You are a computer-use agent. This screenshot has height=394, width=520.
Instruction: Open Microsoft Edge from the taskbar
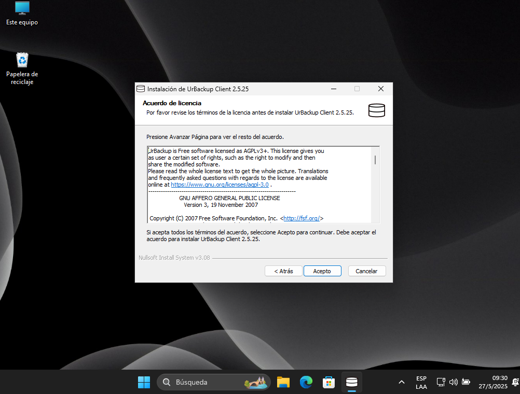[306, 382]
